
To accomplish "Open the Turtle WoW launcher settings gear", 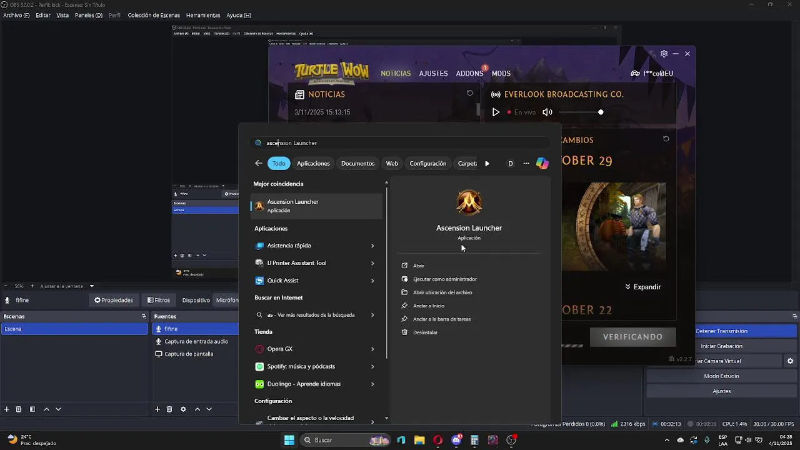I will click(664, 54).
